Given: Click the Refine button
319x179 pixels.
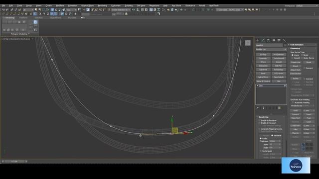Looking at the screenshot, I should pos(296,79).
